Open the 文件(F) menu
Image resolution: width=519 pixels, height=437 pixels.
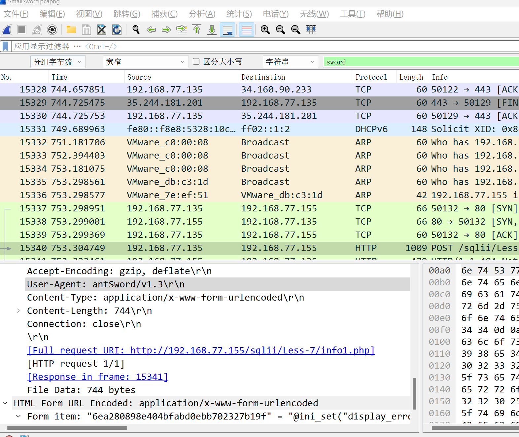pyautogui.click(x=16, y=14)
